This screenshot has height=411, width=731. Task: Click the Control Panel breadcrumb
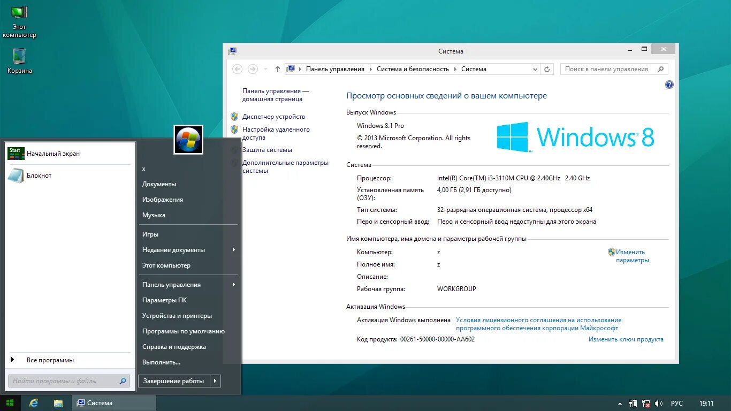[x=335, y=69]
